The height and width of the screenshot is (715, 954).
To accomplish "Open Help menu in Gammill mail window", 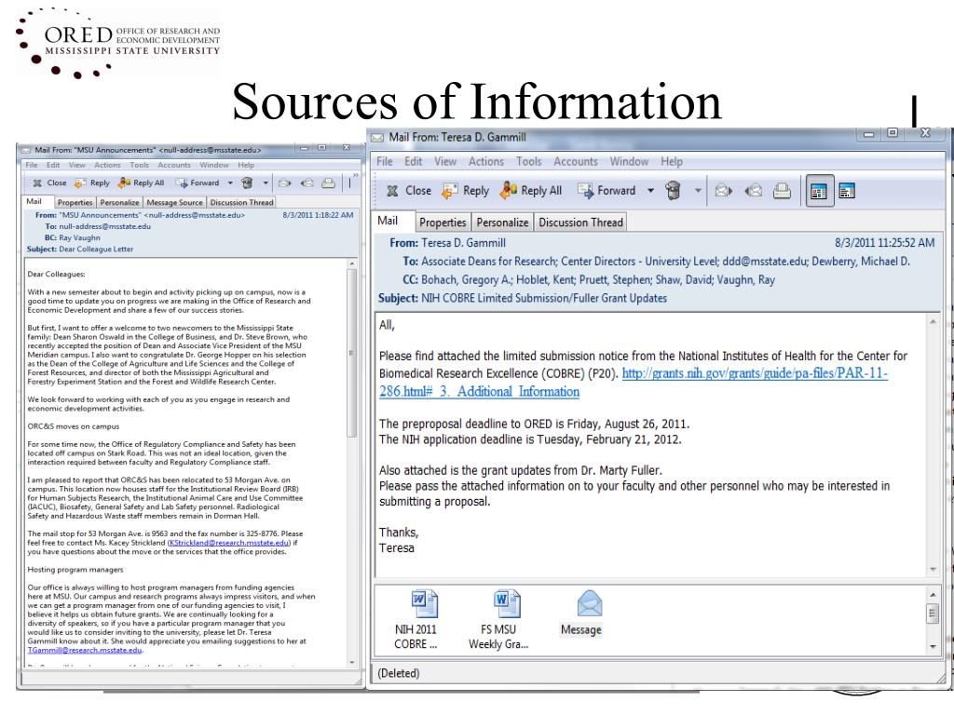I will [x=672, y=162].
